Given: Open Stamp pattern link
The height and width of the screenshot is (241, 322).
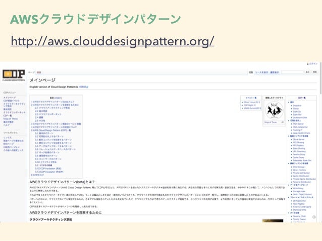Looking at the screenshot, I should click(x=296, y=109).
